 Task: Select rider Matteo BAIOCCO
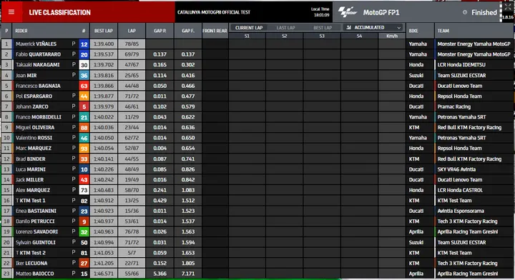click(x=34, y=274)
